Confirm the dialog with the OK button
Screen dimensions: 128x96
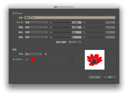[110, 77]
